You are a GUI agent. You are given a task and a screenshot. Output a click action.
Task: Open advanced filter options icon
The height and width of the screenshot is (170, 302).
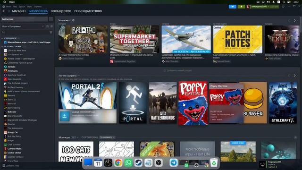point(51,32)
